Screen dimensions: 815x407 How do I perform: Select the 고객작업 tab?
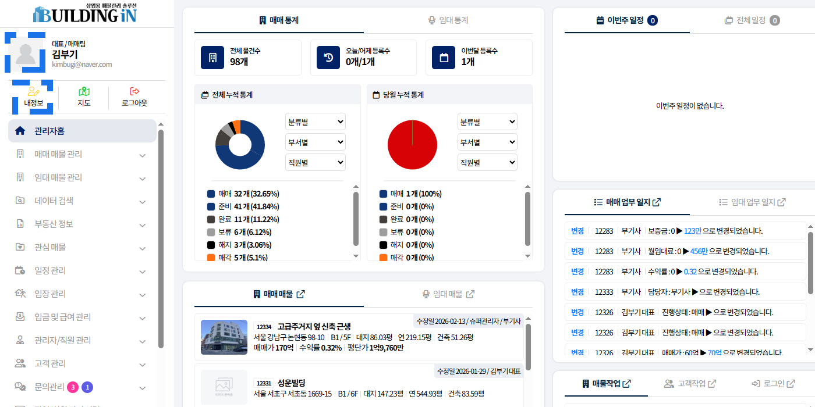coord(690,384)
